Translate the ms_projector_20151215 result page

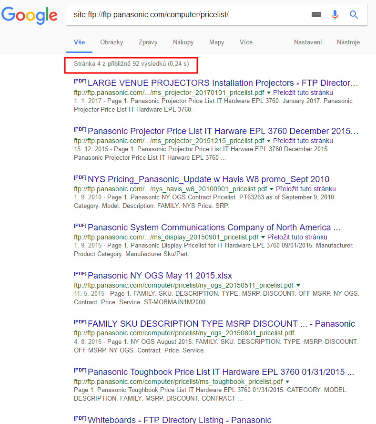[x=303, y=141]
